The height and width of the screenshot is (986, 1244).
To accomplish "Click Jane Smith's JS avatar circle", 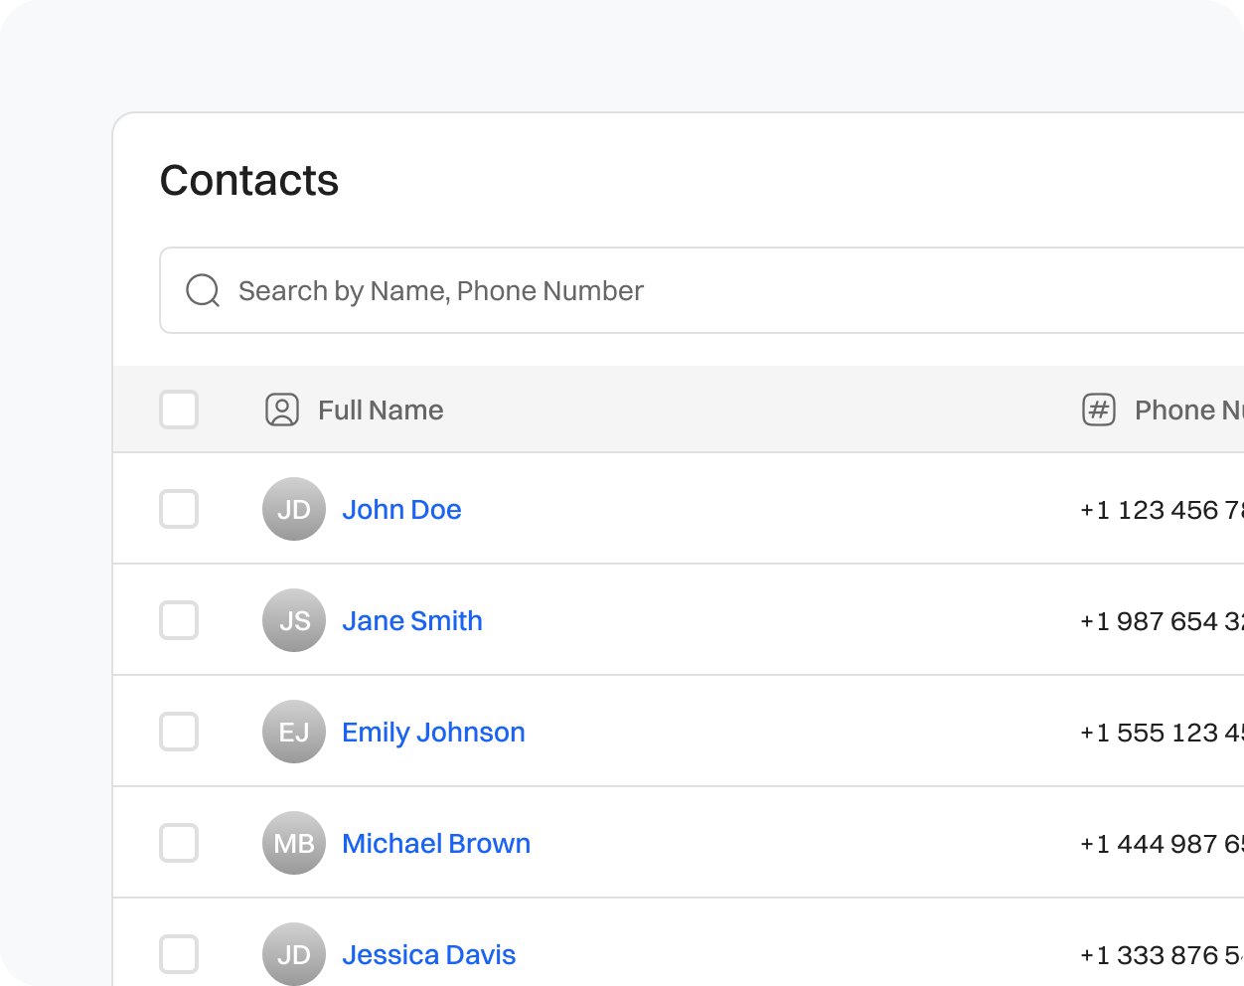I will point(293,620).
